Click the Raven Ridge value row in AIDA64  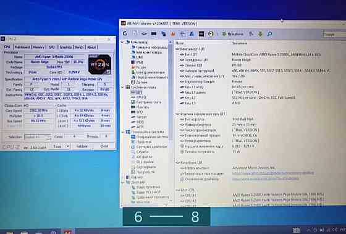click(x=241, y=60)
